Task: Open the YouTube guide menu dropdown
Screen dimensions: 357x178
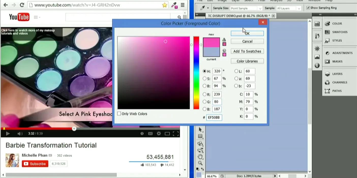Action: point(37,17)
